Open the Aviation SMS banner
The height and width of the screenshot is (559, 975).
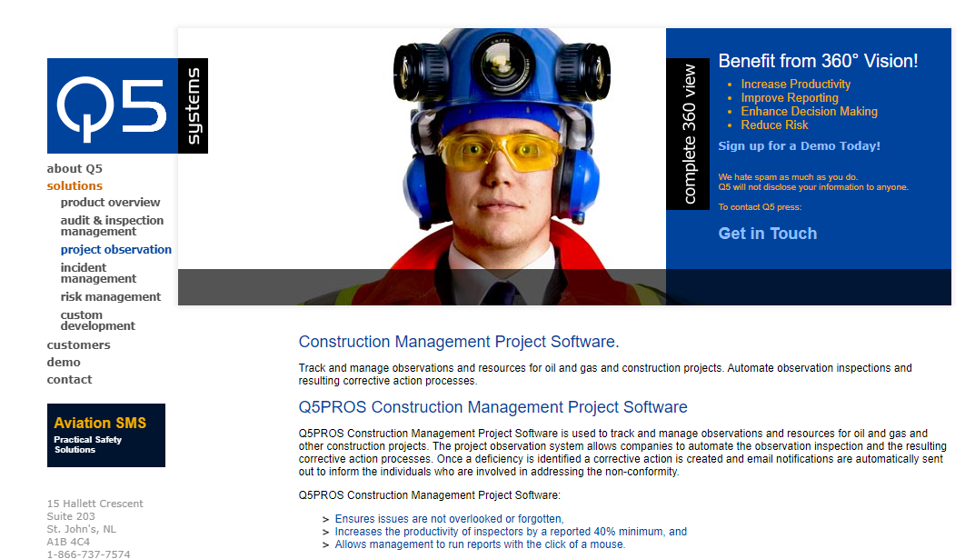[x=105, y=435]
